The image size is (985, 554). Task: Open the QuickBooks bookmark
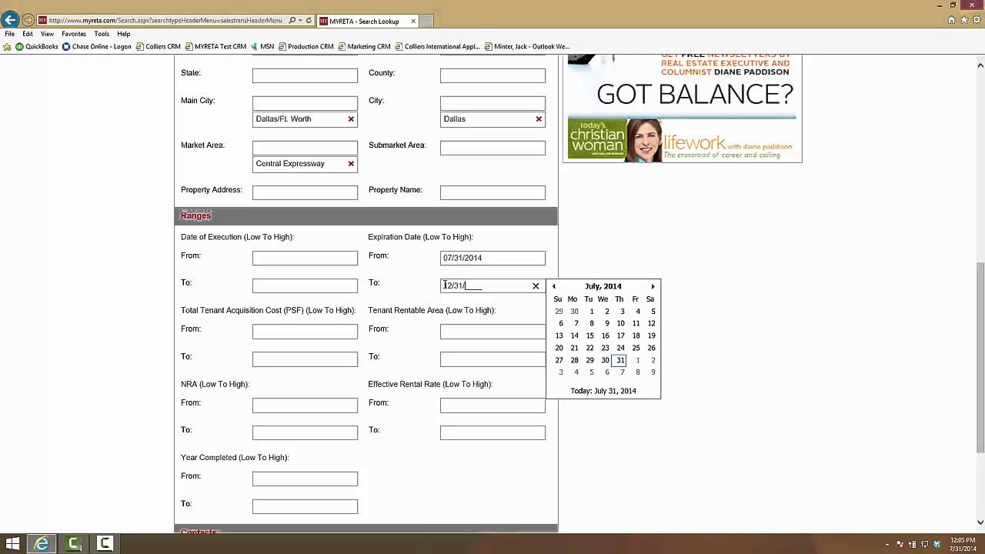tap(36, 46)
